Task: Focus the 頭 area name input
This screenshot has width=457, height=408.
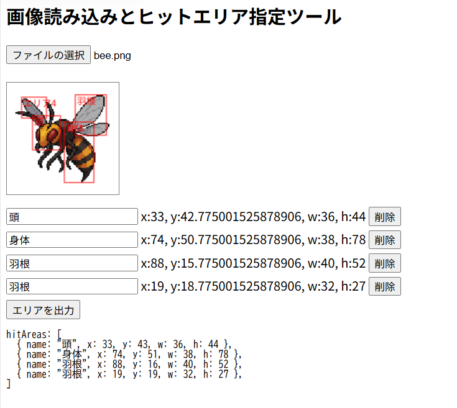Action: pyautogui.click(x=72, y=217)
